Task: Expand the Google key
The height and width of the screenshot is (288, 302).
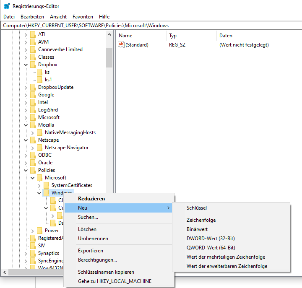Action: point(26,95)
